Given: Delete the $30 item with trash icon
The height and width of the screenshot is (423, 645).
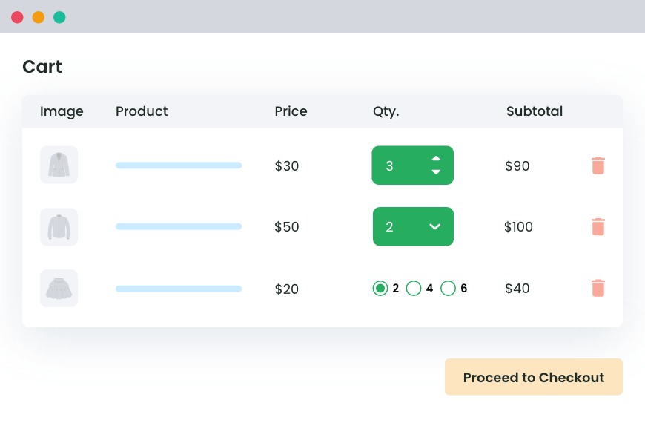Looking at the screenshot, I should tap(598, 165).
